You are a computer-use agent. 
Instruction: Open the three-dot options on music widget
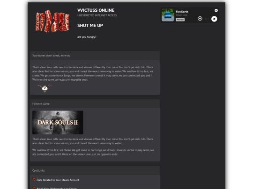(x=207, y=19)
